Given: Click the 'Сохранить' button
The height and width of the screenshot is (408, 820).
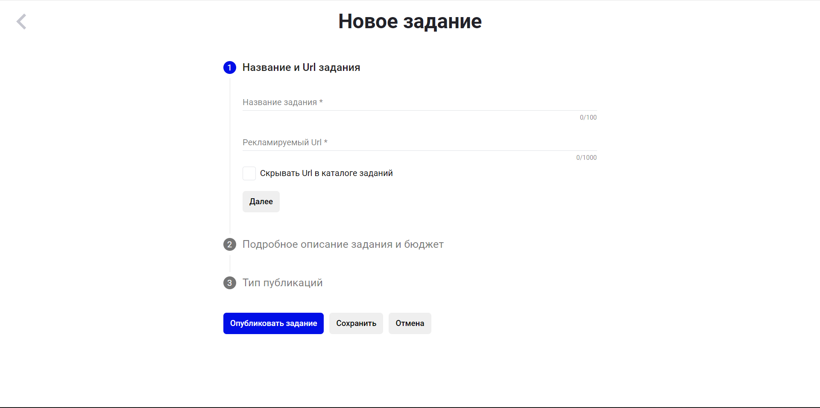Looking at the screenshot, I should (356, 323).
